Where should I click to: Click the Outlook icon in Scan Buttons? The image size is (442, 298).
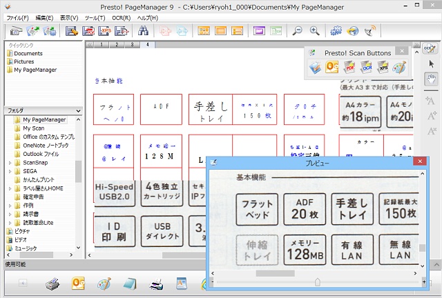pyautogui.click(x=331, y=68)
